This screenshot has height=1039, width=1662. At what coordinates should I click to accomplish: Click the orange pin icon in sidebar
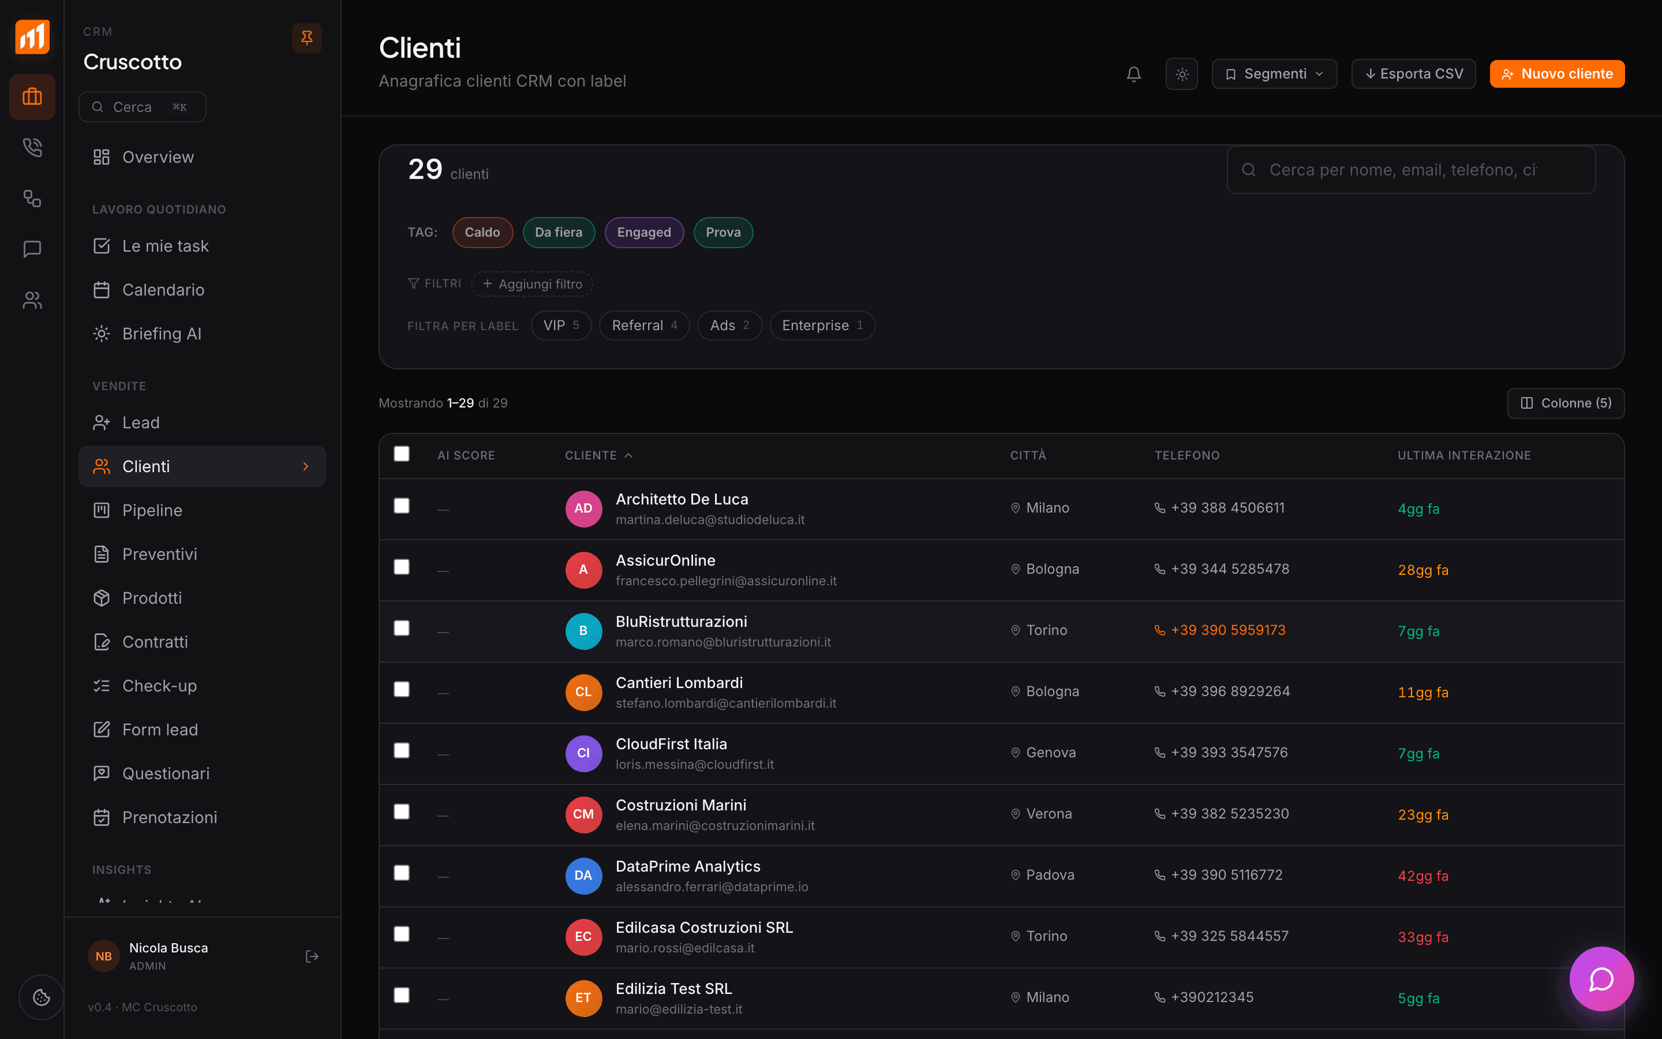pyautogui.click(x=307, y=38)
